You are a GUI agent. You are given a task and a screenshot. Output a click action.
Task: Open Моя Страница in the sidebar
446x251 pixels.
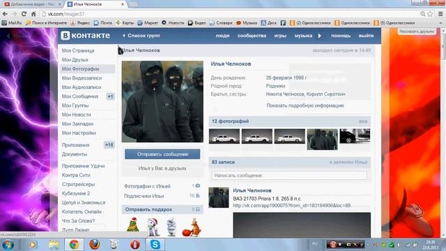tap(78, 51)
